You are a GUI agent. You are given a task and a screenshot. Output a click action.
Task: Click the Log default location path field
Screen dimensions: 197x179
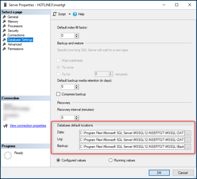[x=132, y=140]
